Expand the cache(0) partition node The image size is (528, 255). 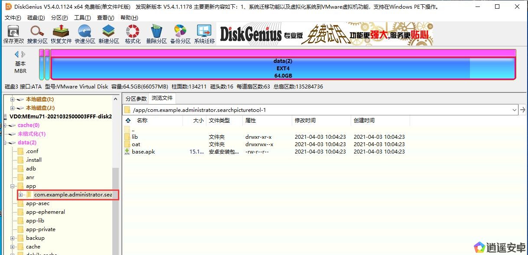point(4,125)
